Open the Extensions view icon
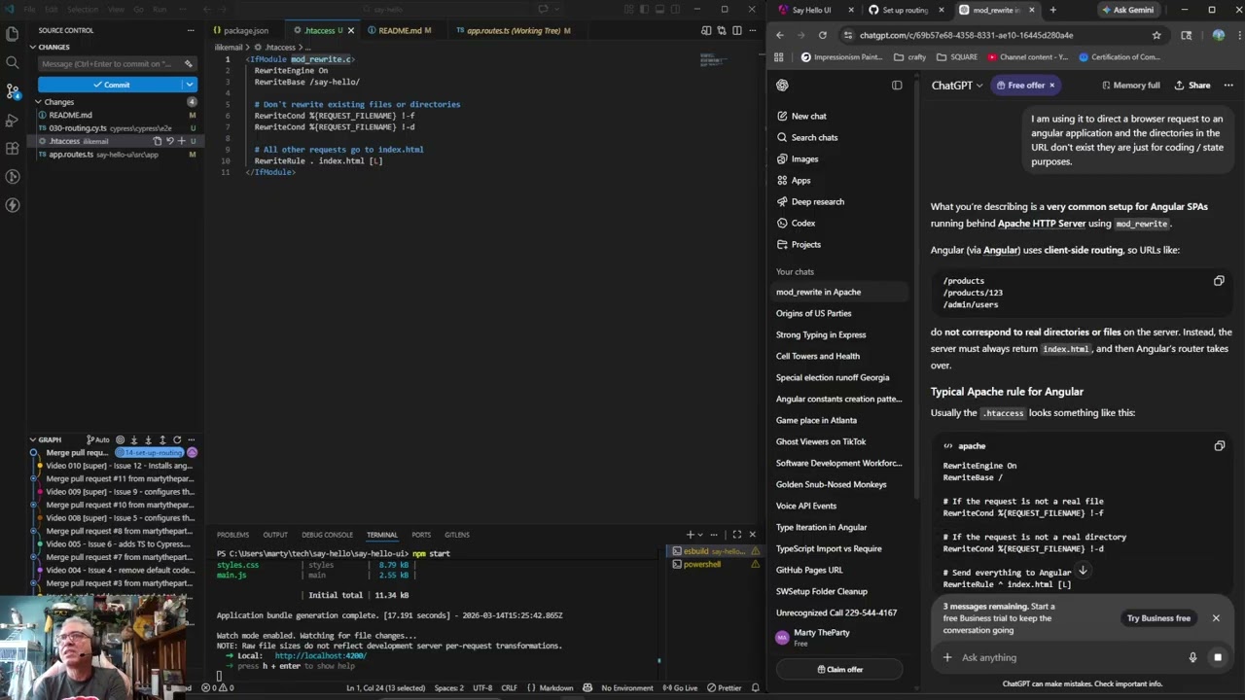This screenshot has width=1245, height=700. tap(13, 148)
